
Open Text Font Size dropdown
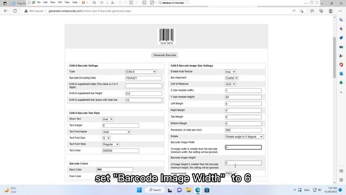click(106, 138)
